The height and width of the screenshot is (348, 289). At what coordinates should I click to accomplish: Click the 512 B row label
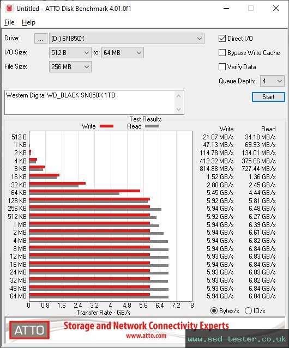19,137
